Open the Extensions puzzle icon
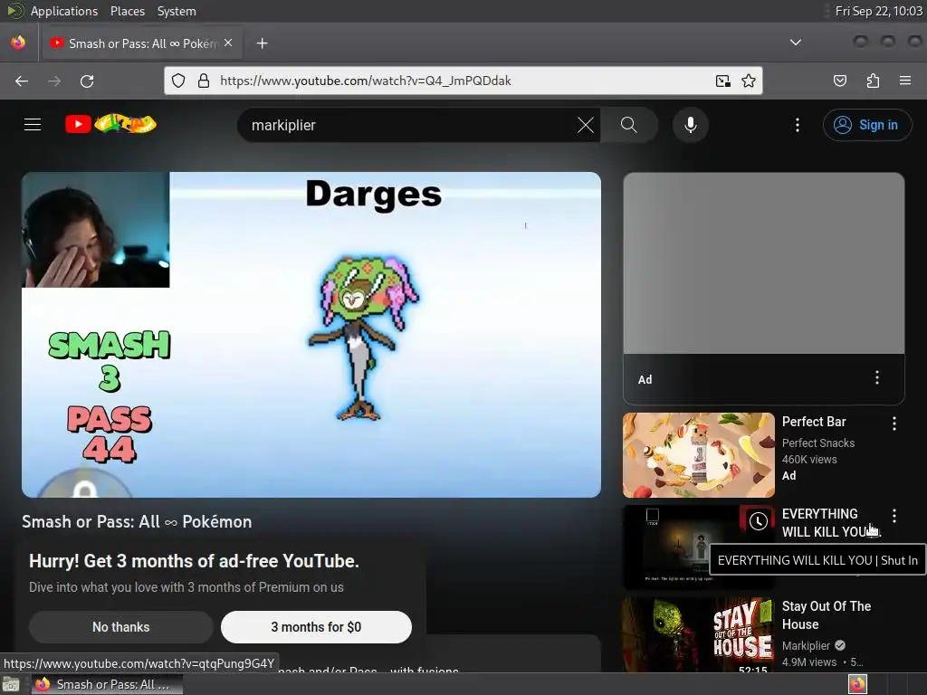Viewport: 927px width, 695px height. tap(873, 81)
